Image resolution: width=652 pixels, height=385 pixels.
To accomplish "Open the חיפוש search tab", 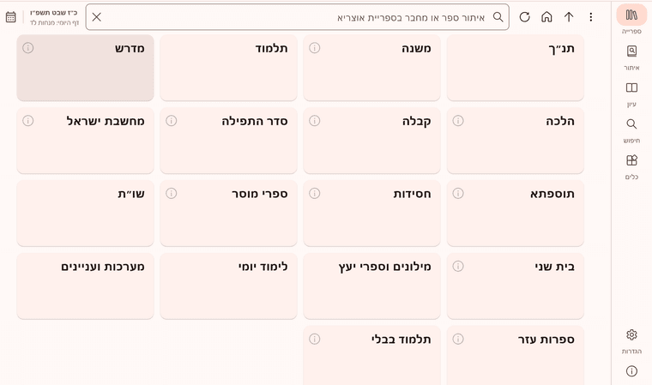I will pos(631,129).
